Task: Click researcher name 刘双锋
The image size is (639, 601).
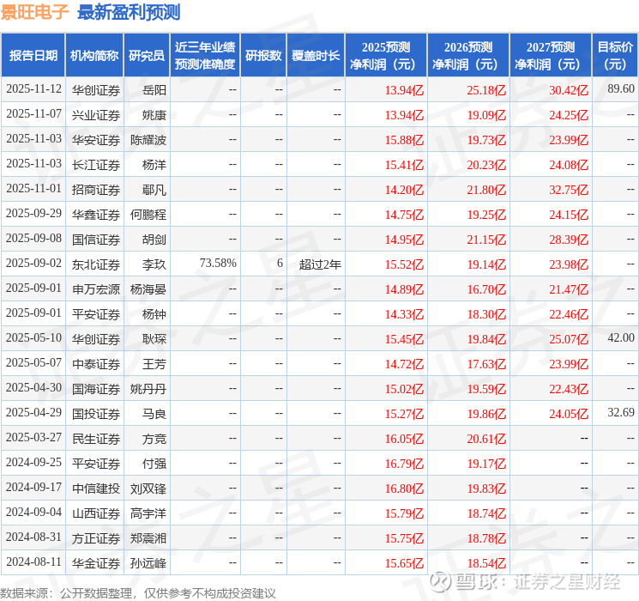Action: (x=148, y=489)
